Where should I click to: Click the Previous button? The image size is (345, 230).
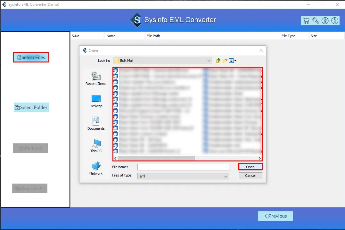(x=275, y=216)
